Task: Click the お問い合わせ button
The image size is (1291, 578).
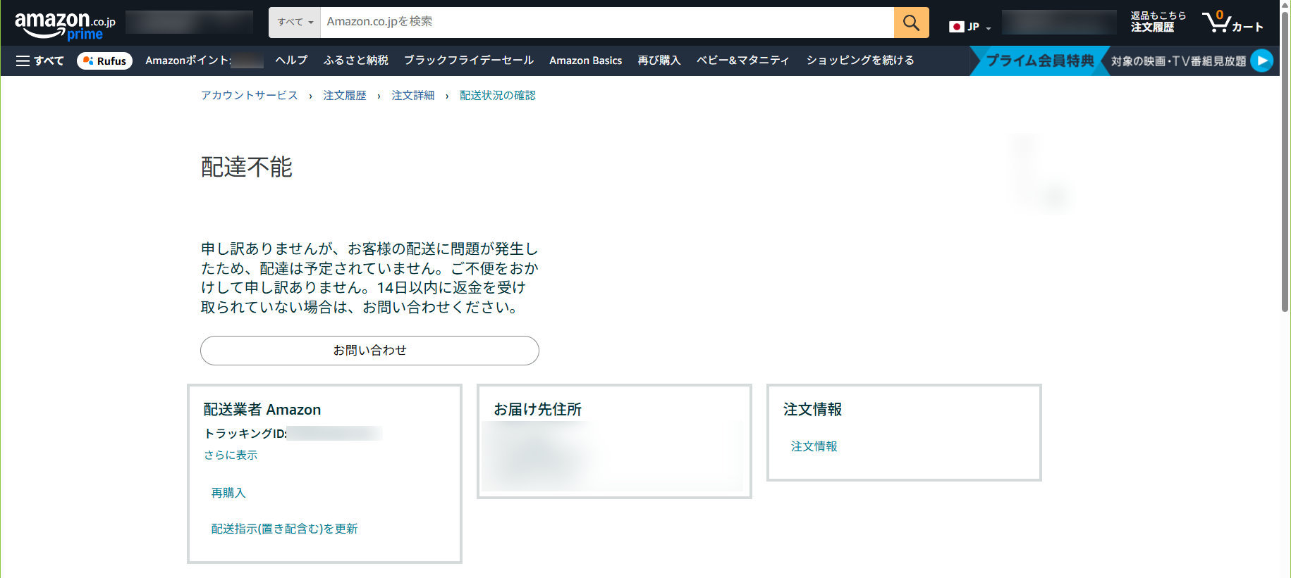Action: pyautogui.click(x=369, y=350)
